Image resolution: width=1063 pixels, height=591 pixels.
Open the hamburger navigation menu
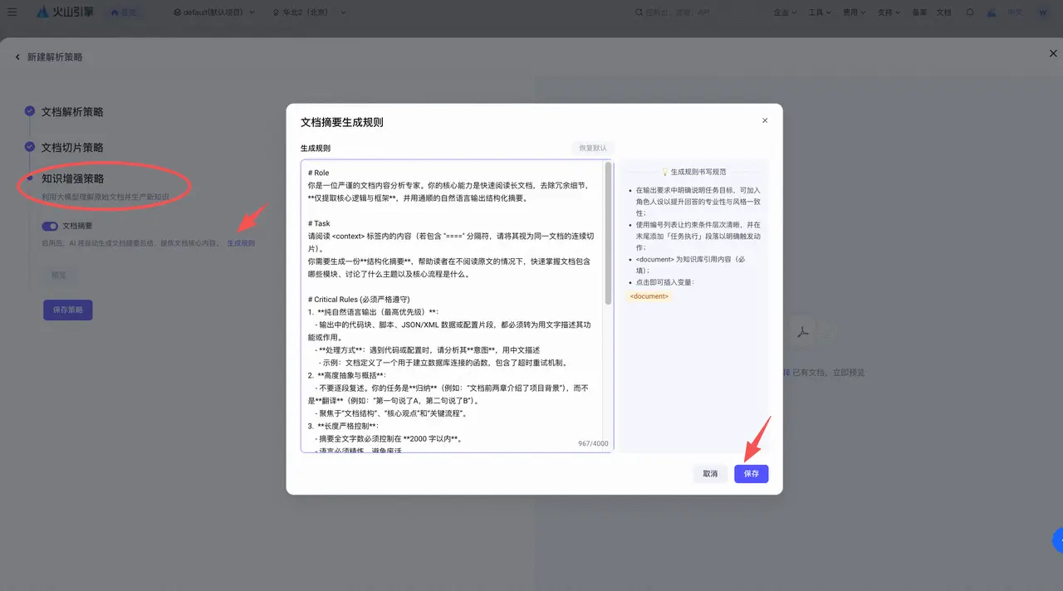[x=12, y=12]
